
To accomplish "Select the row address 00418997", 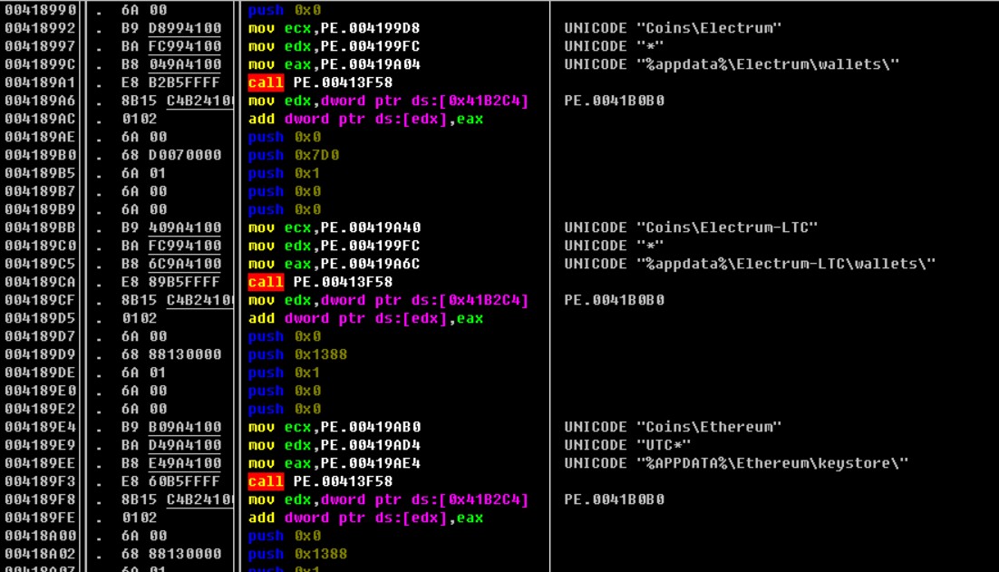I will [40, 46].
